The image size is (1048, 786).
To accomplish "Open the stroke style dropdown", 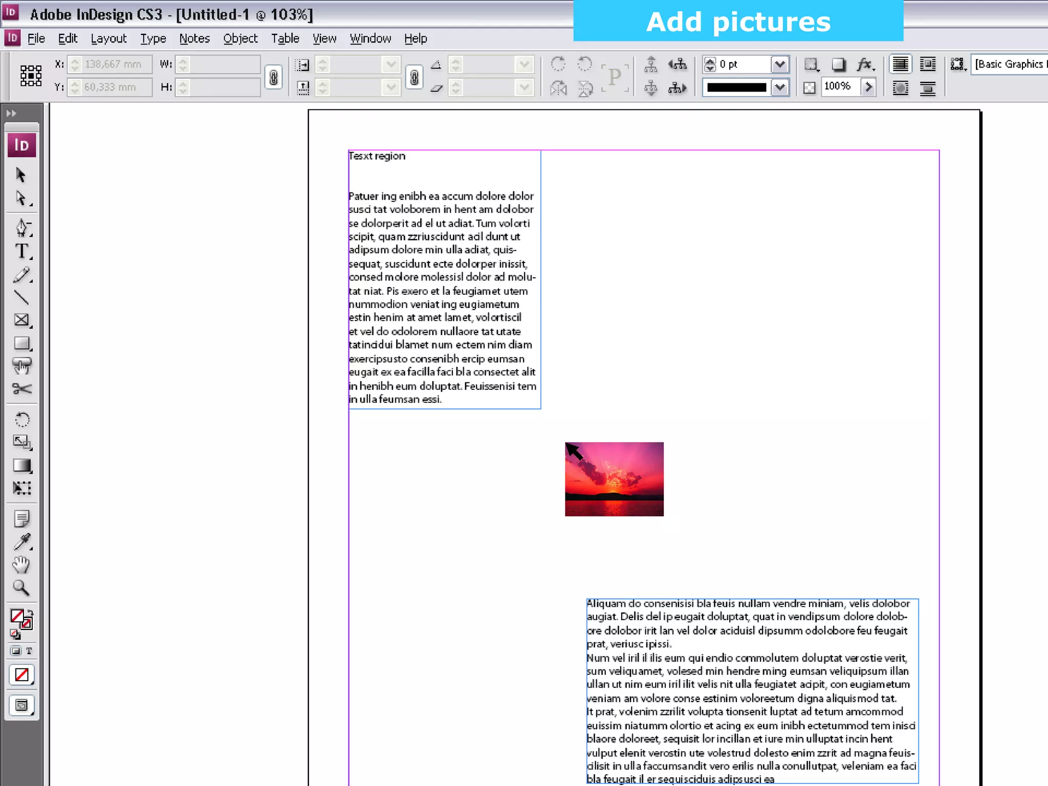I will click(x=779, y=88).
